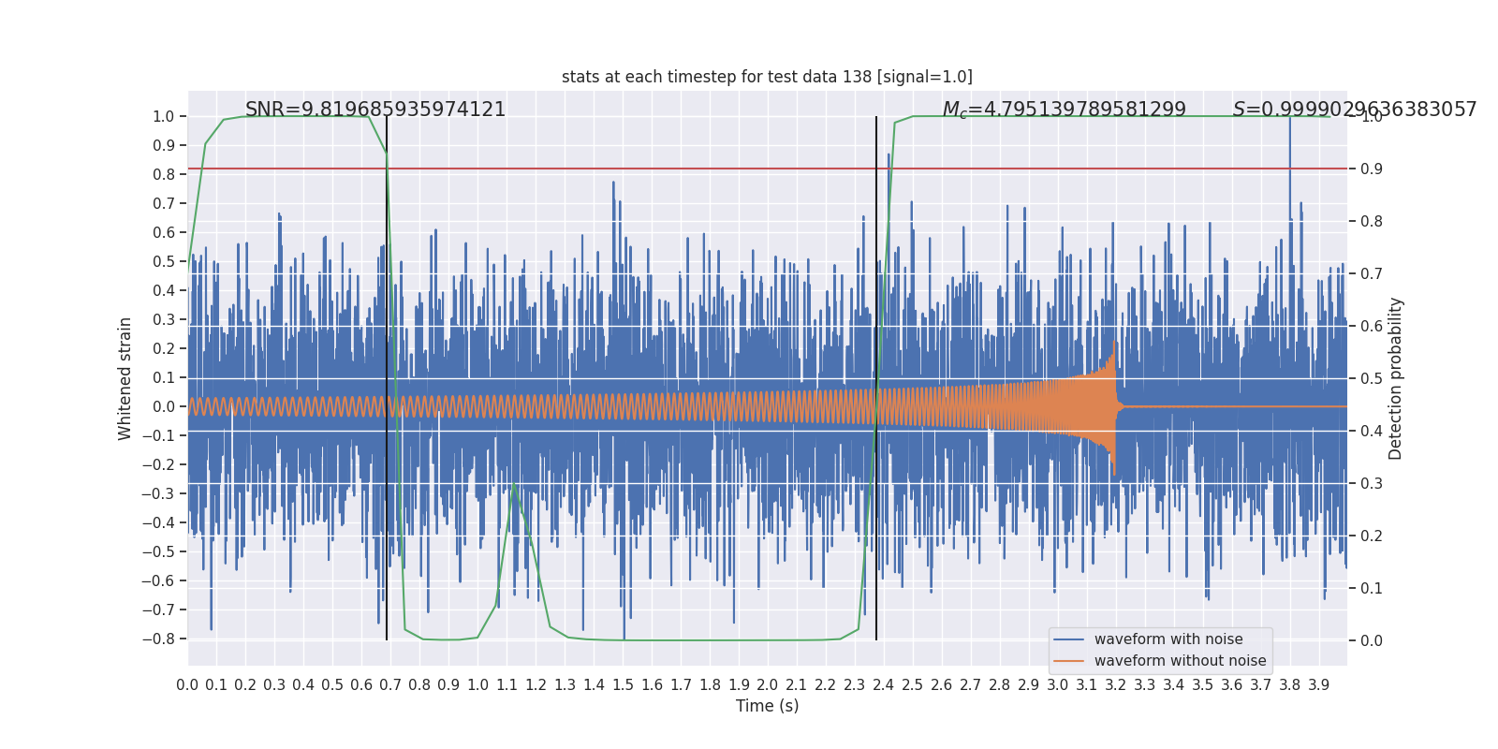Click the red horizontal threshold line
Screen dimensions: 1498x749
[x=768, y=169]
